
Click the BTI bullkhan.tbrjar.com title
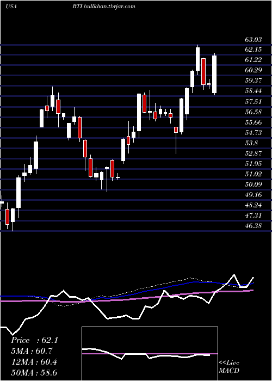coord(103,7)
